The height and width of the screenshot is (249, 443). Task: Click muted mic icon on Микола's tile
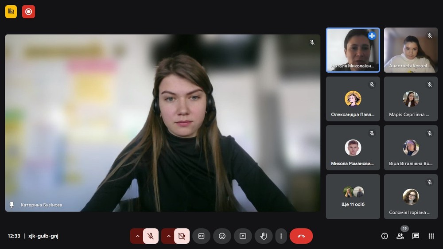coord(372,133)
